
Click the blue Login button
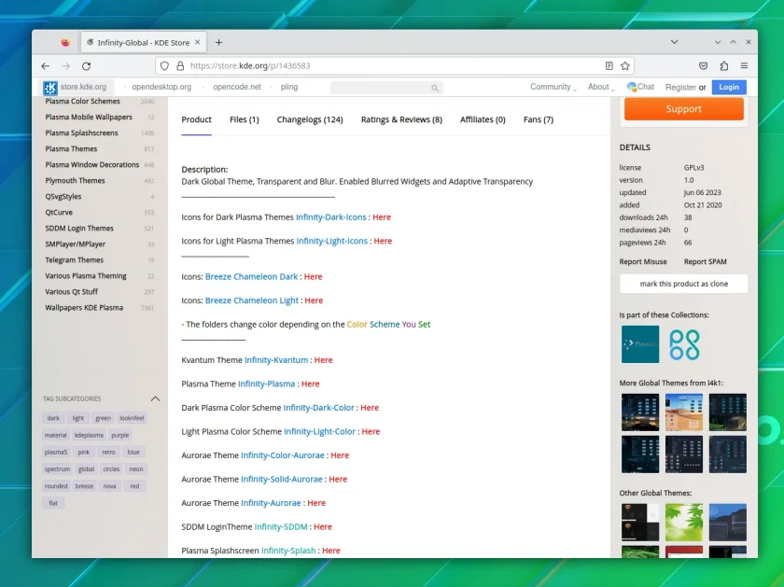[x=729, y=87]
